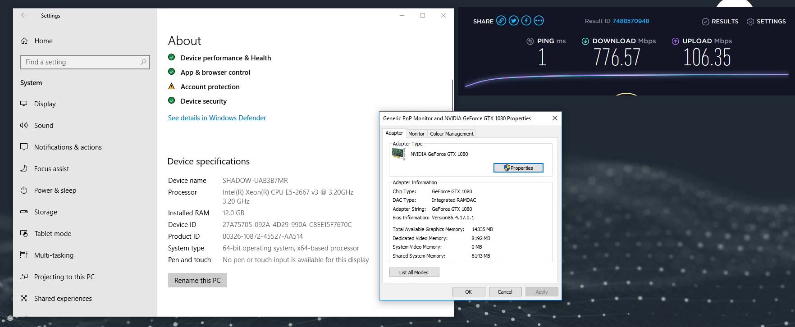Share the result on Twitter
The image size is (795, 327).
[x=514, y=21]
